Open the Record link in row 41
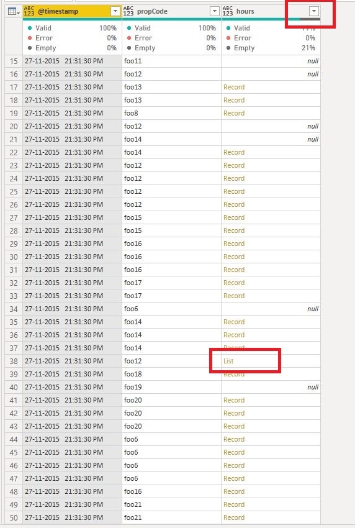This screenshot has width=355, height=528. coord(234,400)
